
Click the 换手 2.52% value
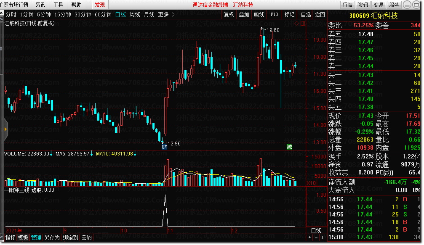[365, 156]
